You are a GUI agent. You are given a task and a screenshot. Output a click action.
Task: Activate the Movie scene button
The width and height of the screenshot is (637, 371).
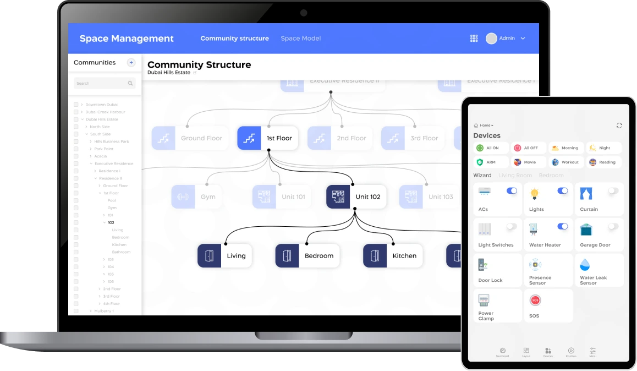(x=528, y=162)
